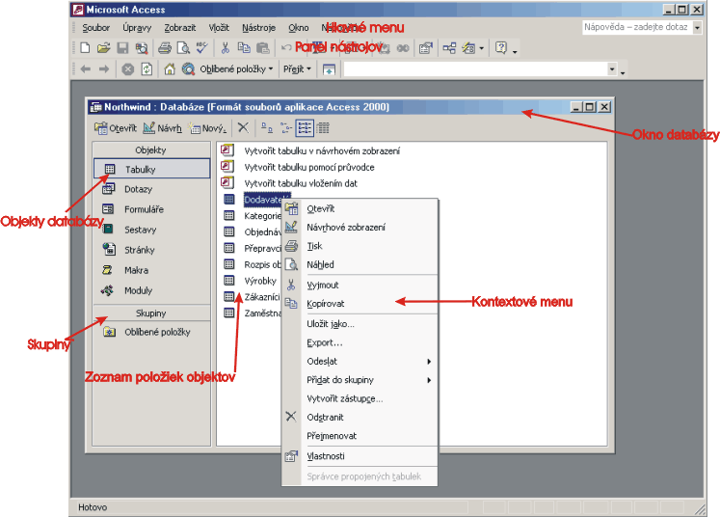720x517 pixels.
Task: Click the Paste toolbar icon
Action: 262,48
